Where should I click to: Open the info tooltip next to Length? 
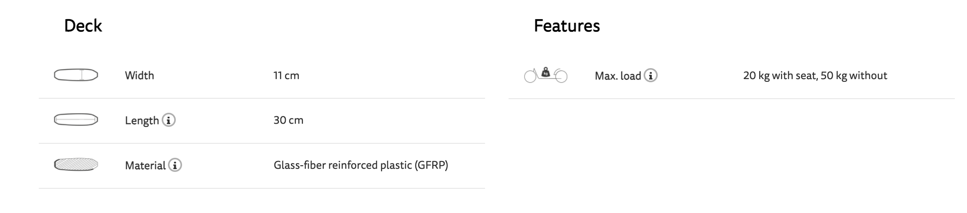click(169, 120)
